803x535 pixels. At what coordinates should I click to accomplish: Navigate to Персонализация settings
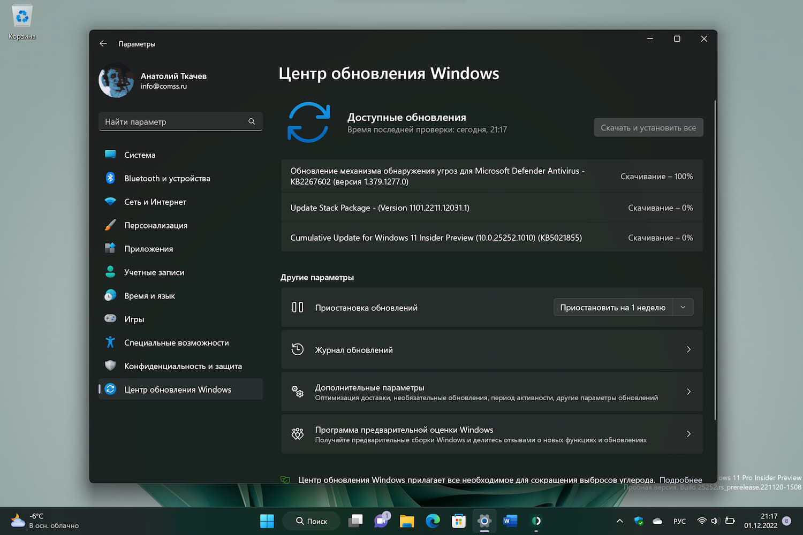tap(180, 225)
